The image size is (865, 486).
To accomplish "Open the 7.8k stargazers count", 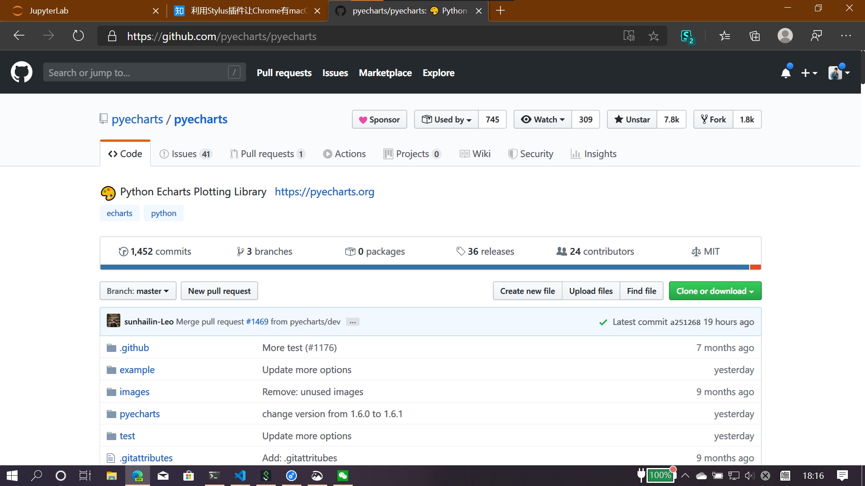I will [671, 119].
